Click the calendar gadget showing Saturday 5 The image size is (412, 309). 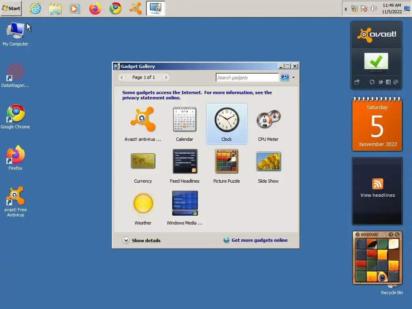click(x=377, y=124)
